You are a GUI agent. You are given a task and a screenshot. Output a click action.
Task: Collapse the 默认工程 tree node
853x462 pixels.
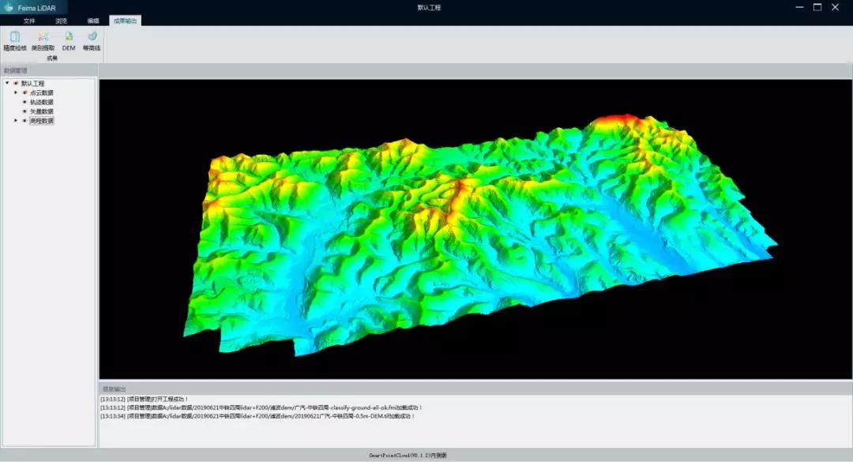[7, 83]
